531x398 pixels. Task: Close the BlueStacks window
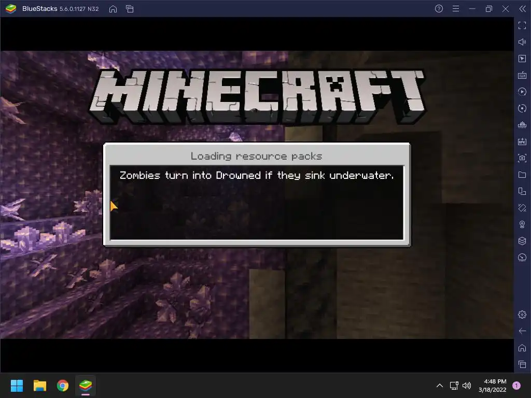tap(506, 9)
